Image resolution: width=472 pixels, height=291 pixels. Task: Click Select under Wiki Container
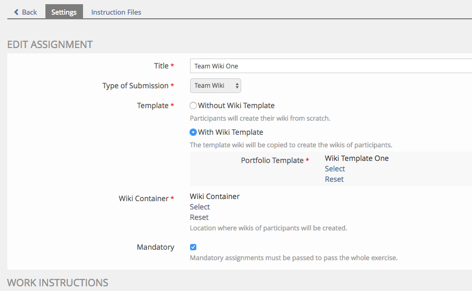199,207
